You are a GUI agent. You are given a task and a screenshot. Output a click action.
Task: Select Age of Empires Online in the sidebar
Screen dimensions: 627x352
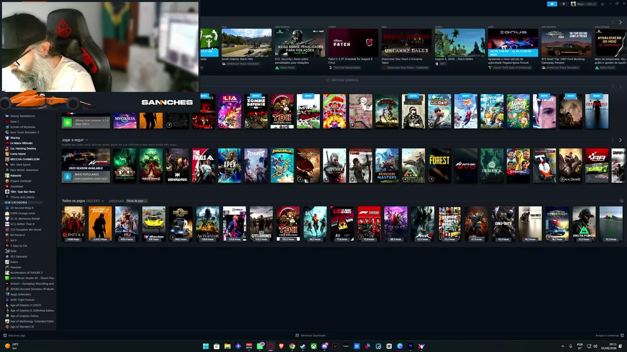24,316
